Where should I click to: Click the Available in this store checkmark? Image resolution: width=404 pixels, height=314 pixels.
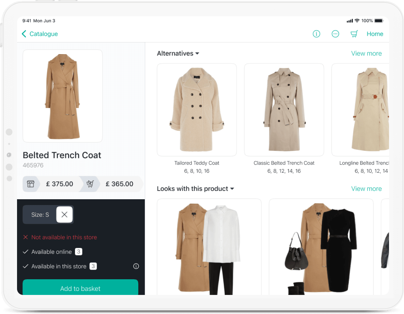click(x=26, y=266)
